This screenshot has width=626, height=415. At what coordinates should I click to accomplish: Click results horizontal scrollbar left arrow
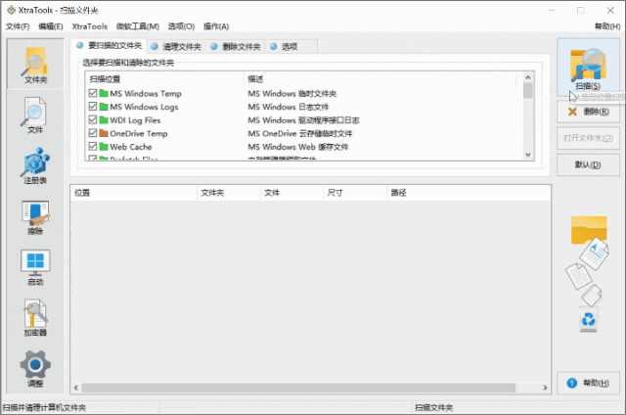[76, 388]
